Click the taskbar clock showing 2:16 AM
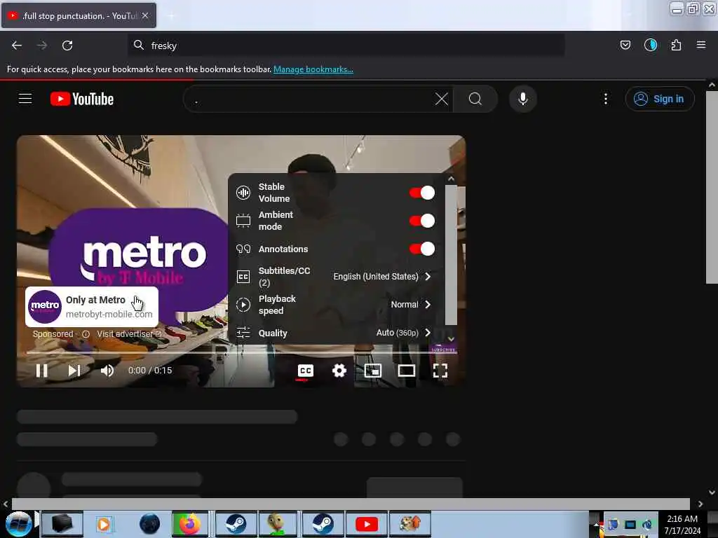This screenshot has width=718, height=538. tap(682, 524)
